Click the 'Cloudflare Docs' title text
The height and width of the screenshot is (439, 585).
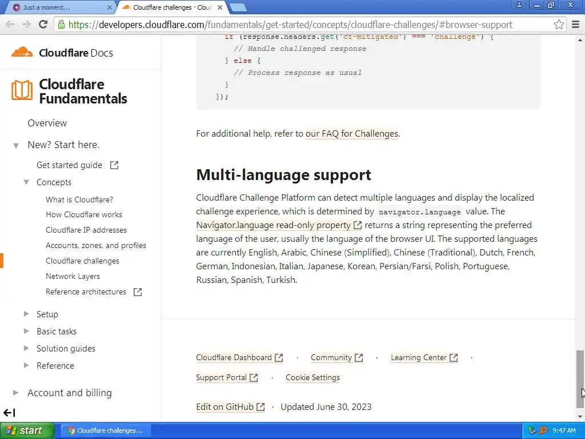tap(76, 53)
